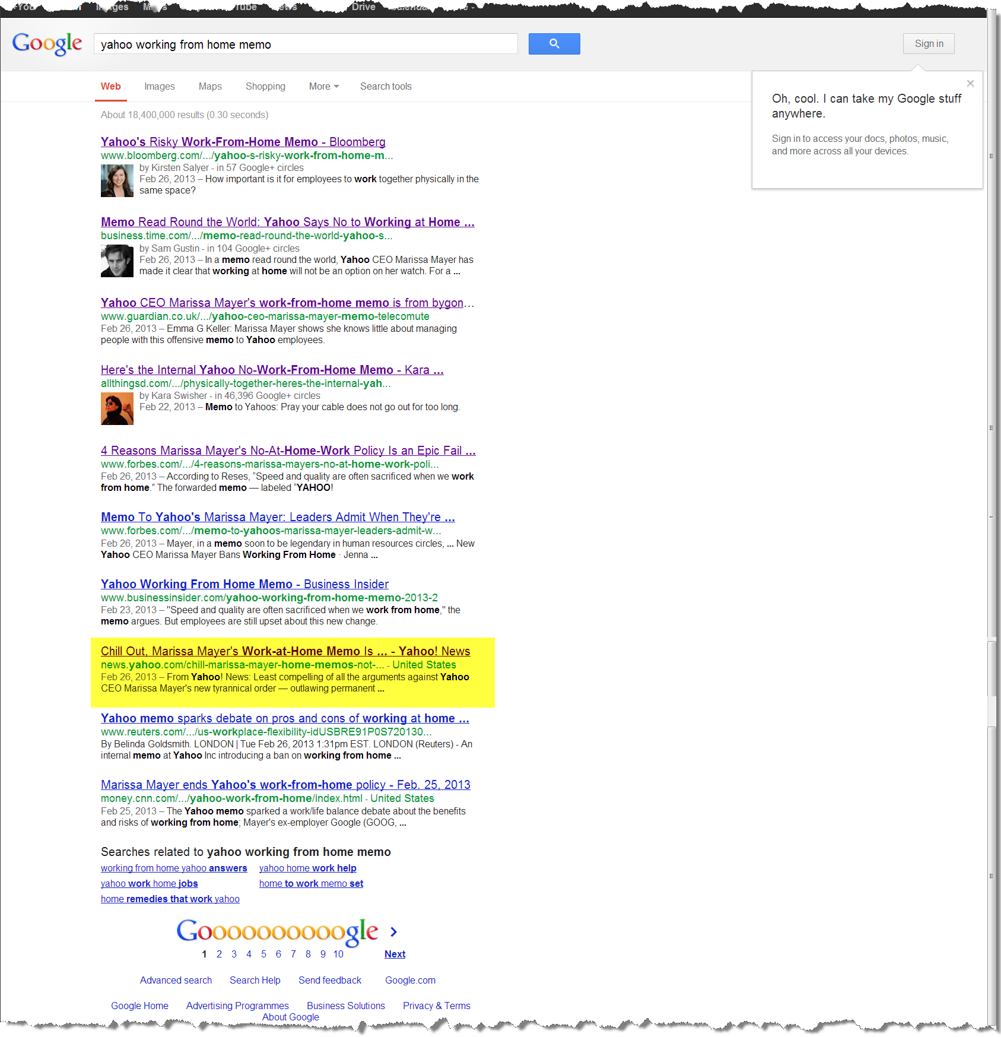Open the Google.com footer link

click(x=410, y=980)
